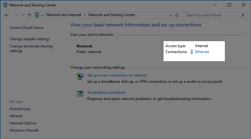Open Windows Firewall under See also
The height and width of the screenshot is (139, 251).
coord(24,130)
